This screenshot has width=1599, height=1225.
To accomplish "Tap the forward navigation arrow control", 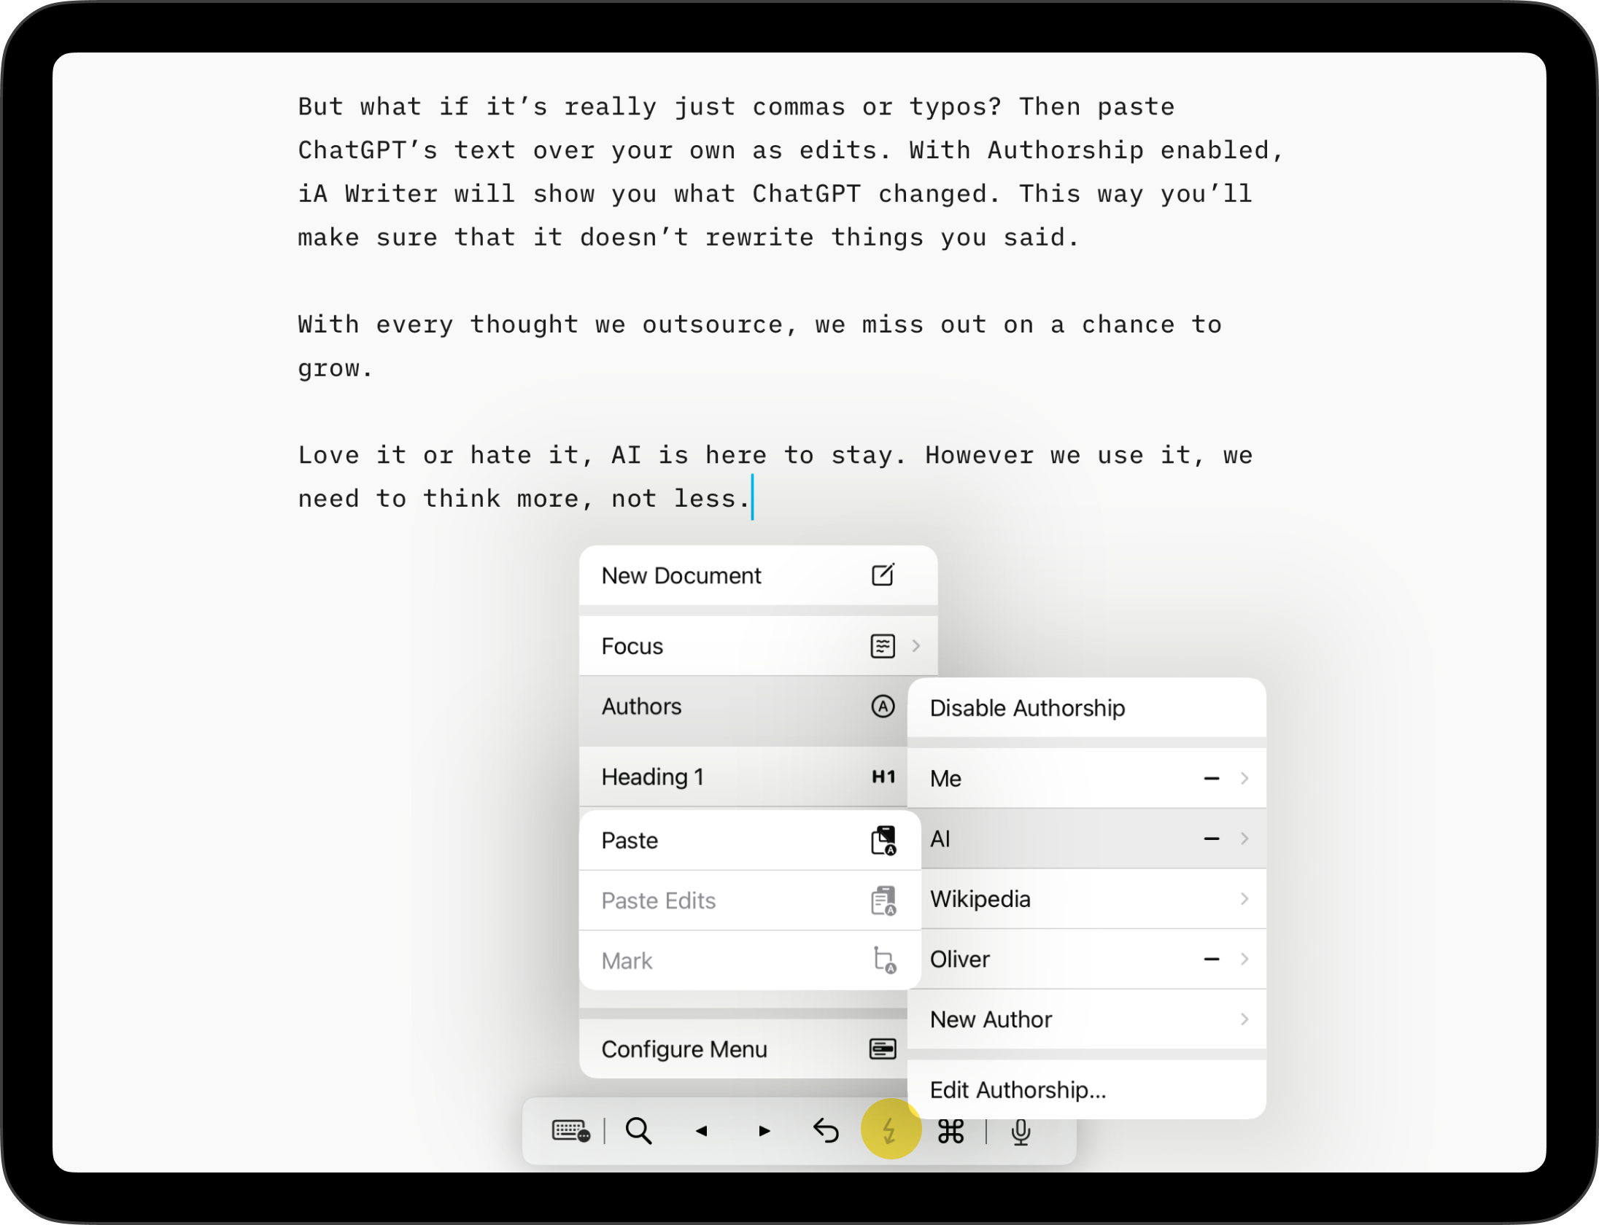I will tap(764, 1131).
